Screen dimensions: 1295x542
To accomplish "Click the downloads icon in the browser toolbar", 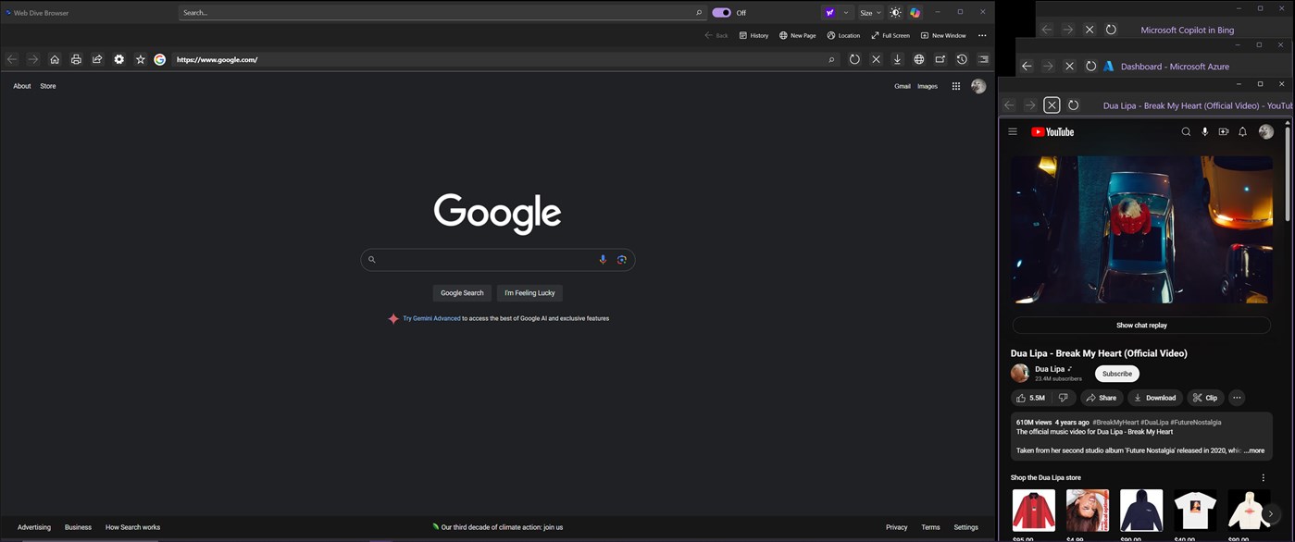I will point(897,58).
